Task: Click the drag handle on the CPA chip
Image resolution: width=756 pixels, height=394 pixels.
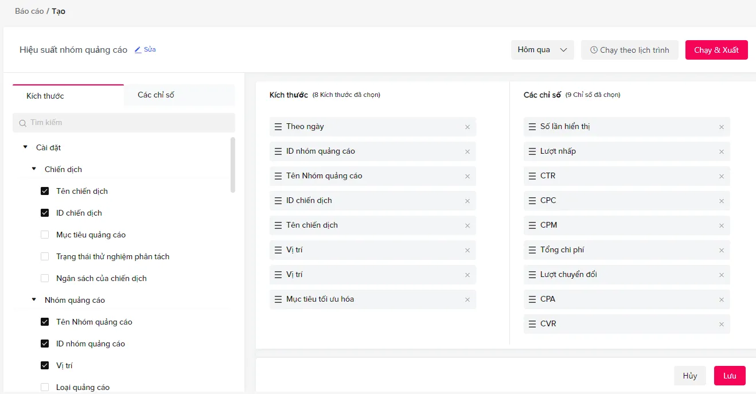Action: point(532,299)
